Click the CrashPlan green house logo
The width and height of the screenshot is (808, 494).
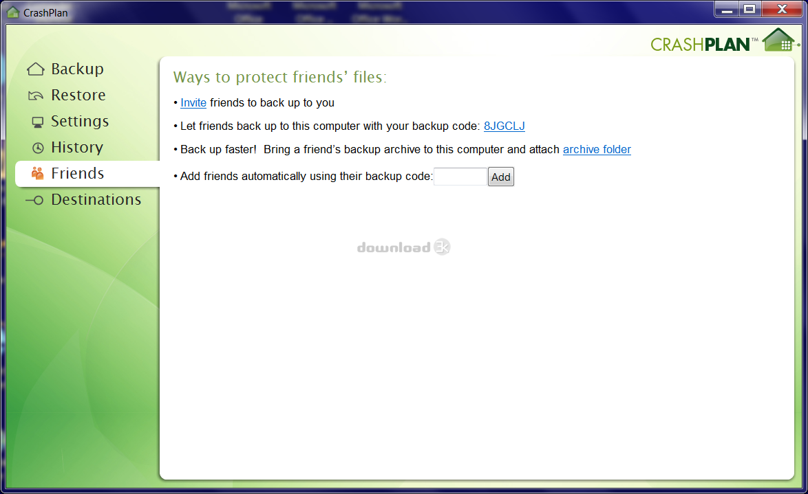pos(778,40)
